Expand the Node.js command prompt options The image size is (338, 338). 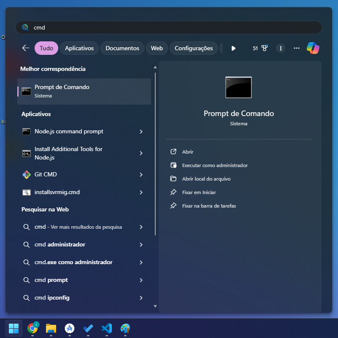tap(141, 132)
